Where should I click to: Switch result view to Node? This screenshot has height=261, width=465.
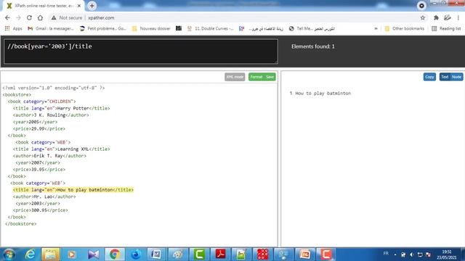[456, 77]
